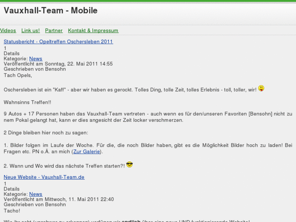Click the 'Tacho!' greeting text

point(12,211)
